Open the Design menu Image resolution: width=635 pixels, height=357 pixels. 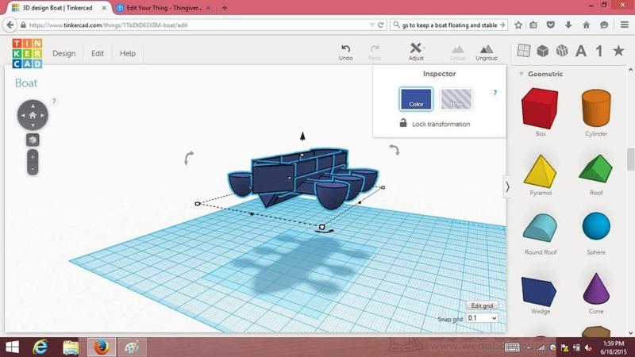coord(64,53)
